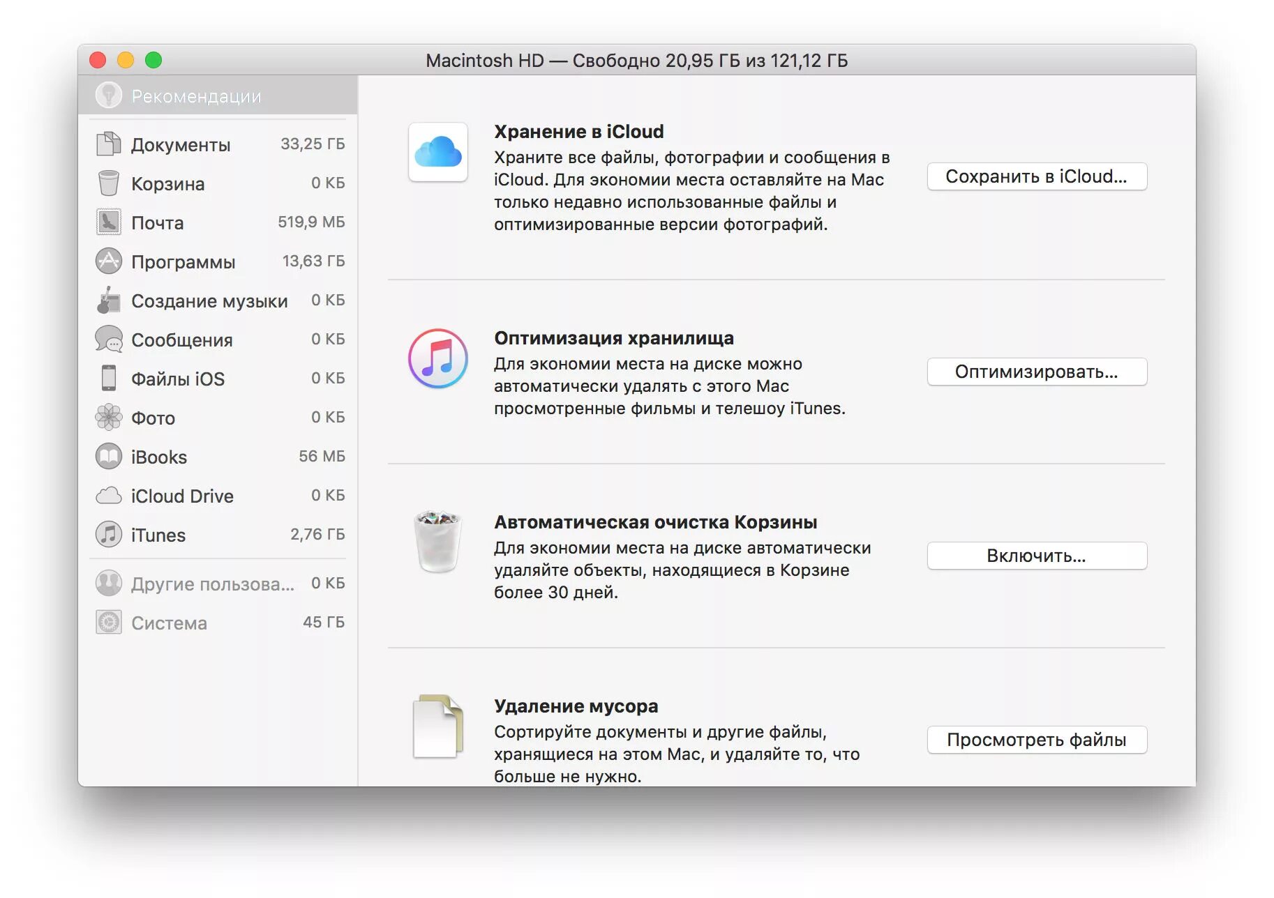Click the iTunes note sidebar icon
This screenshot has width=1274, height=898.
point(108,534)
